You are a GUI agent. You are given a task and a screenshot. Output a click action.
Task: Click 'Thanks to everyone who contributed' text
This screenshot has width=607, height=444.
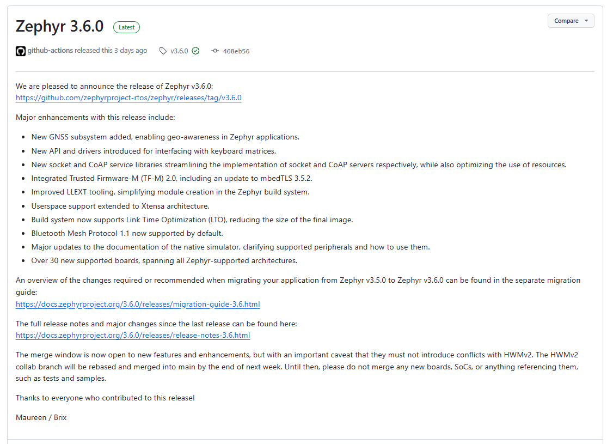[105, 398]
